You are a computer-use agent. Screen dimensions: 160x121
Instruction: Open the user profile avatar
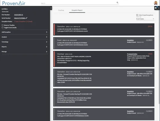[x=156, y=3]
